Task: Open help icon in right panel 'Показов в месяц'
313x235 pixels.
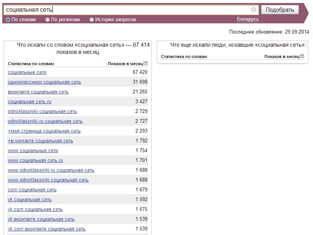Action: click(302, 56)
